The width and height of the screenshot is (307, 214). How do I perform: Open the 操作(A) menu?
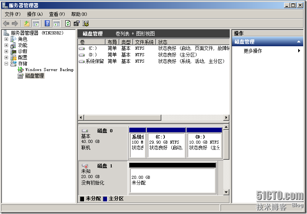click(x=35, y=14)
